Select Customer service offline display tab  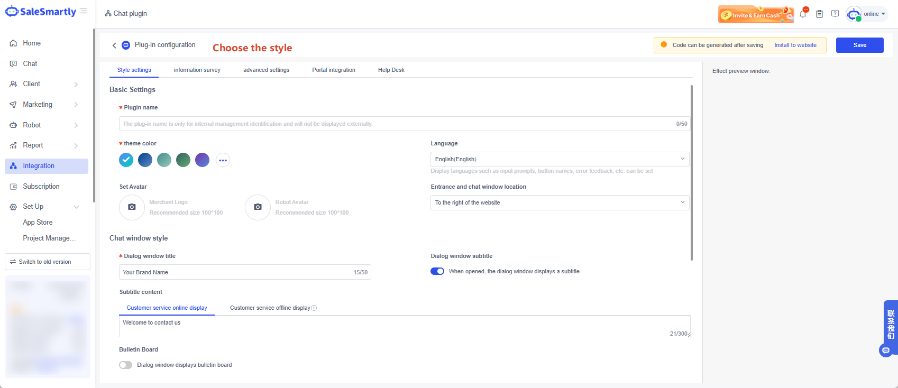tap(270, 308)
